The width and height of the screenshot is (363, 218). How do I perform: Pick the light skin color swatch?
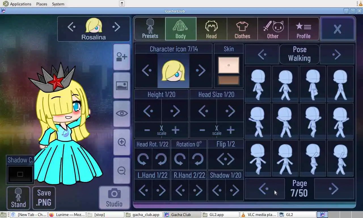pyautogui.click(x=229, y=65)
